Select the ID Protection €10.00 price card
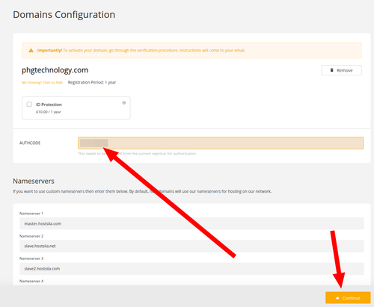 click(x=76, y=108)
